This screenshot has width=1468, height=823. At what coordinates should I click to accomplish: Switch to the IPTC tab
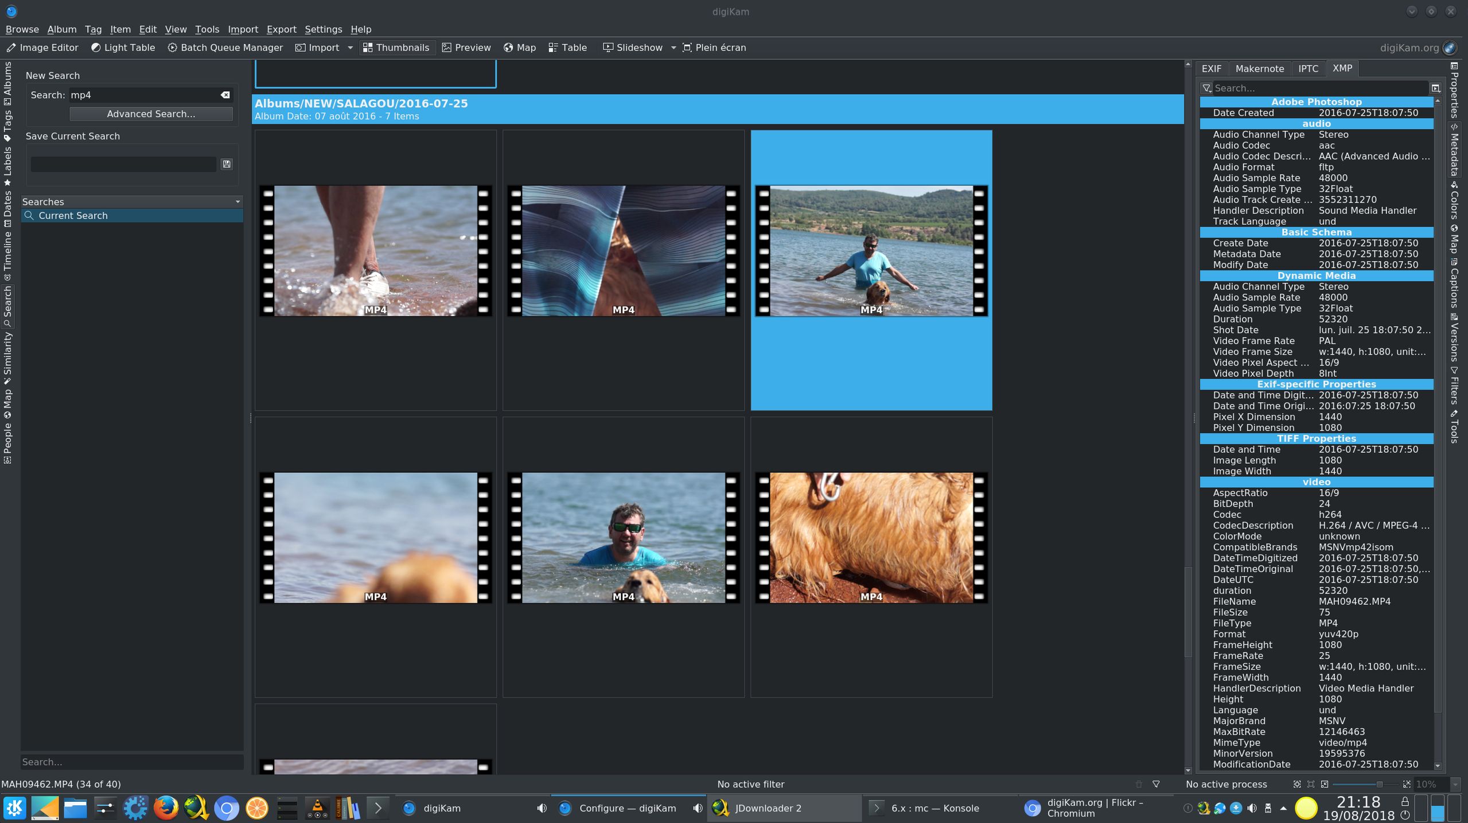pos(1308,69)
